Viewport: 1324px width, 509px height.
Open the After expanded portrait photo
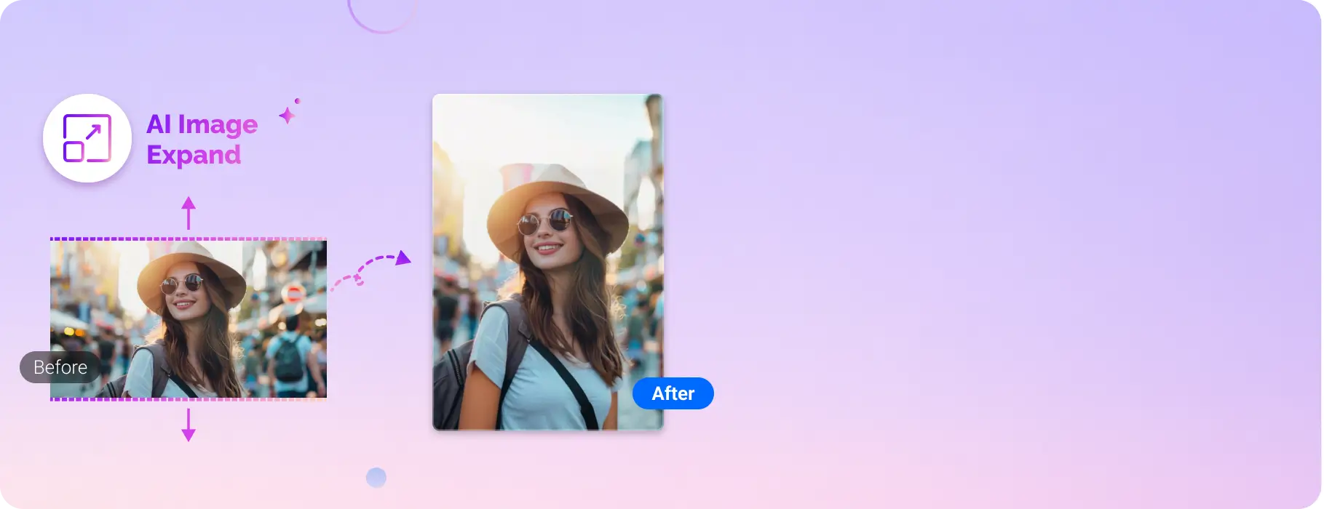tap(548, 262)
